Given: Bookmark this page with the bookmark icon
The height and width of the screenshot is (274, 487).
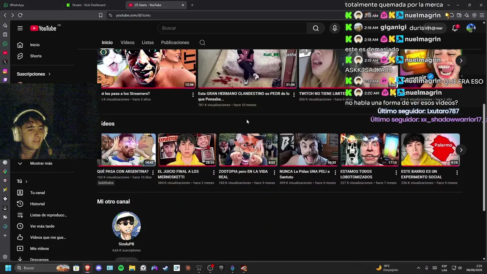Looking at the screenshot, I should click(x=100, y=15).
